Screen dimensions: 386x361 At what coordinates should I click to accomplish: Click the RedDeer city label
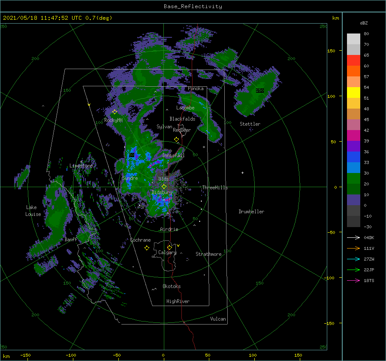182,130
